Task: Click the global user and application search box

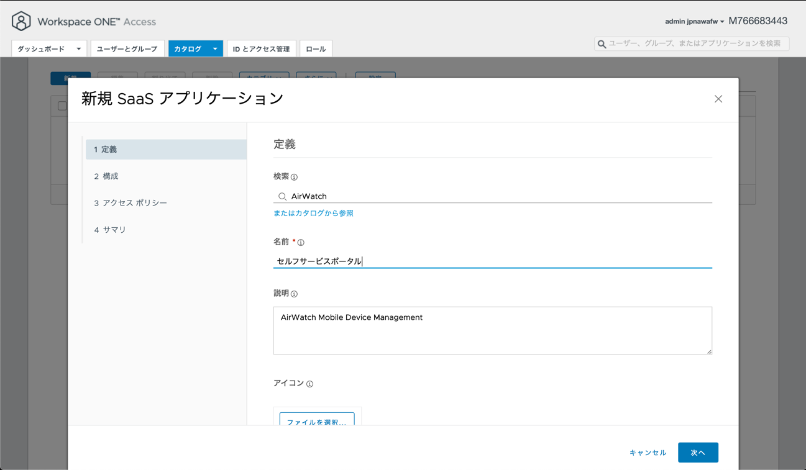Action: tap(692, 43)
